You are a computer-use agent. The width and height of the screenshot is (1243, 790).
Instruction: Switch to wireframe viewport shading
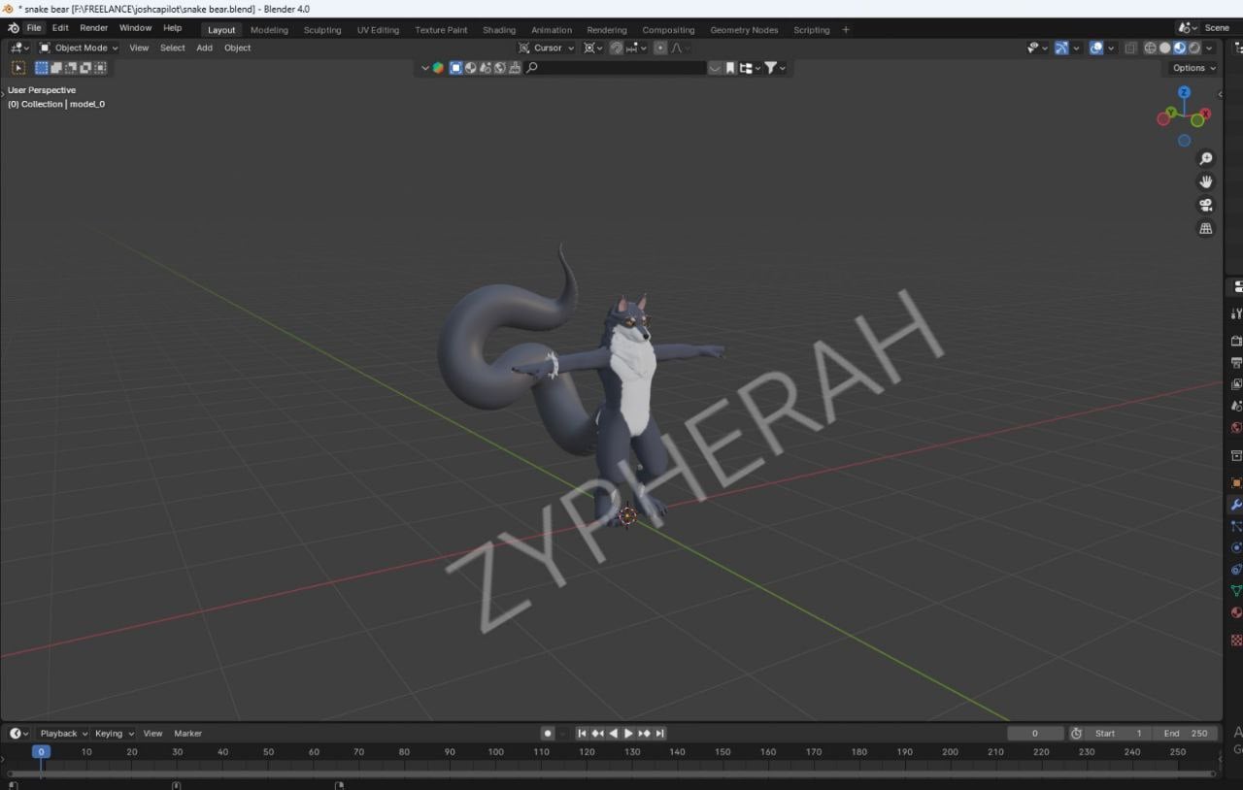[1150, 48]
